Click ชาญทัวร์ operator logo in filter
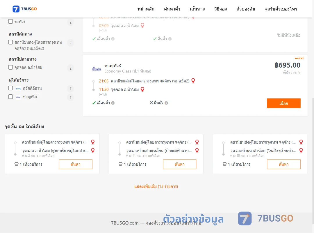 (x=18, y=97)
